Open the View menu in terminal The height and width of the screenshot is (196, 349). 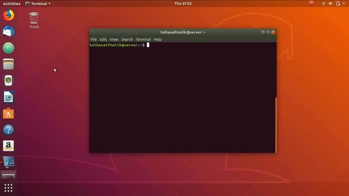tap(114, 39)
